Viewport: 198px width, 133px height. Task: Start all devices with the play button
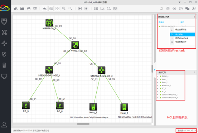pos(80,9)
